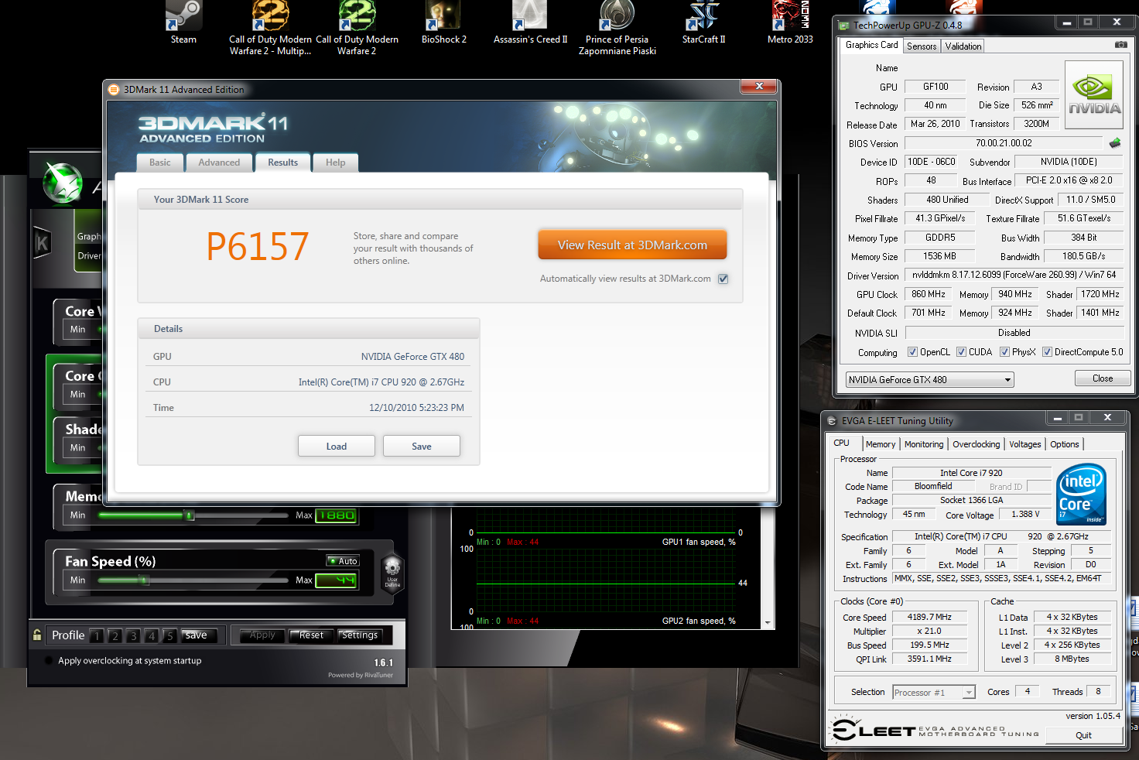Screen dimensions: 1139x760
Task: Open the Voltages tab in E-LEET
Action: (x=1024, y=444)
